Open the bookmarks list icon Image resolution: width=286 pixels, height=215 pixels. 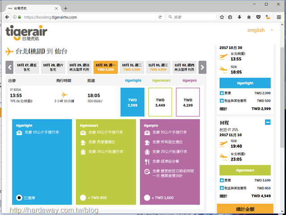(230, 17)
